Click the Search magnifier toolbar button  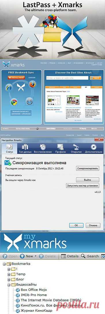pos(90,256)
